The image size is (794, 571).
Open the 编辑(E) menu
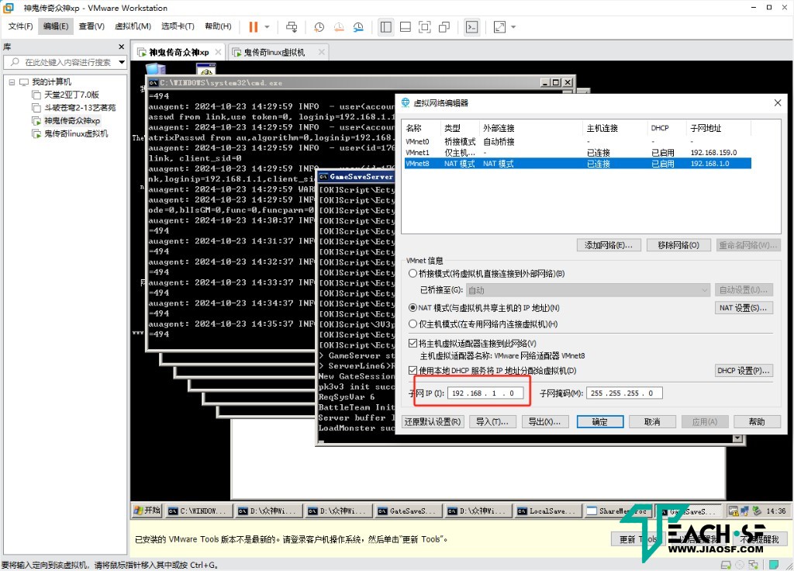56,26
